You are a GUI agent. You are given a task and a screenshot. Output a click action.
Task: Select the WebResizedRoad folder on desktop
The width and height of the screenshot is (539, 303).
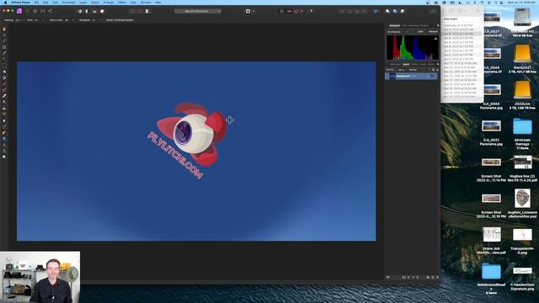[x=491, y=271]
